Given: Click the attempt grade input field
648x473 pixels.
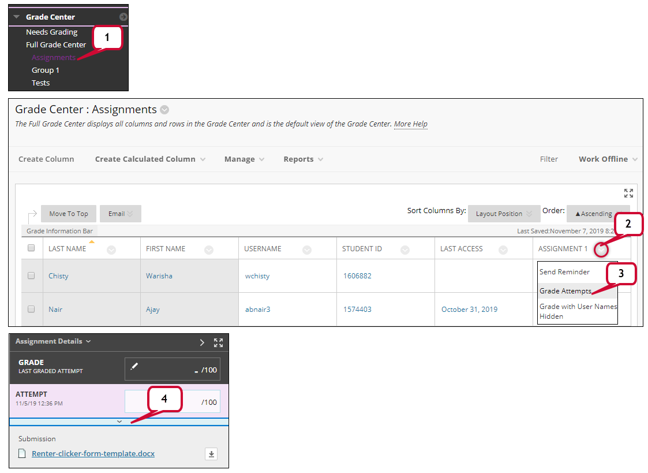Looking at the screenshot, I should 173,401.
